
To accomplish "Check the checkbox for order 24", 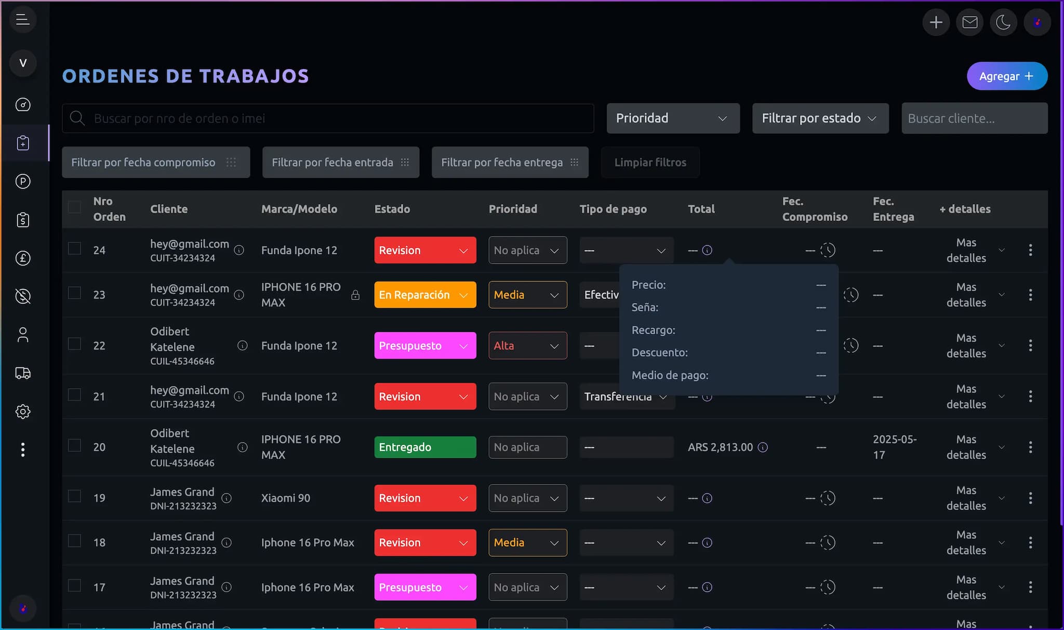I will pyautogui.click(x=75, y=249).
